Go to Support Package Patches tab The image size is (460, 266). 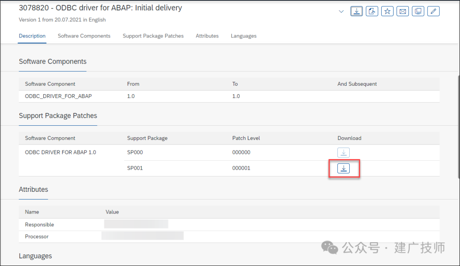tap(153, 36)
